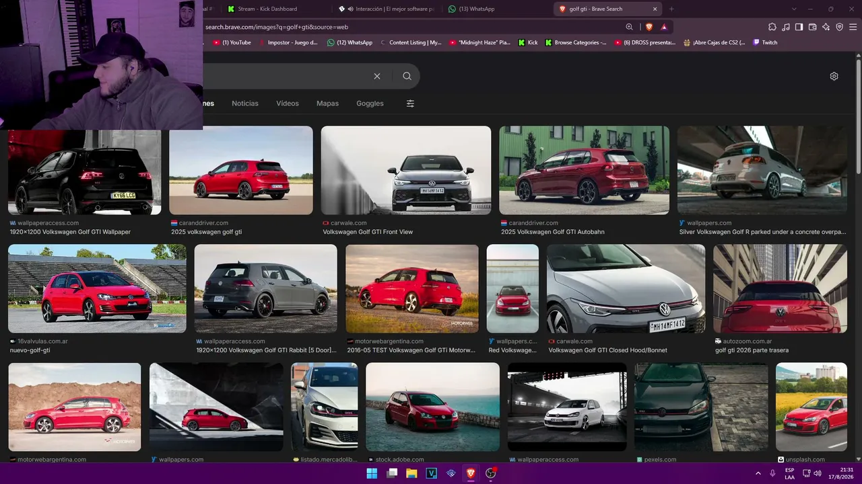Clear the search box with the X icon
The width and height of the screenshot is (862, 484).
click(x=377, y=76)
